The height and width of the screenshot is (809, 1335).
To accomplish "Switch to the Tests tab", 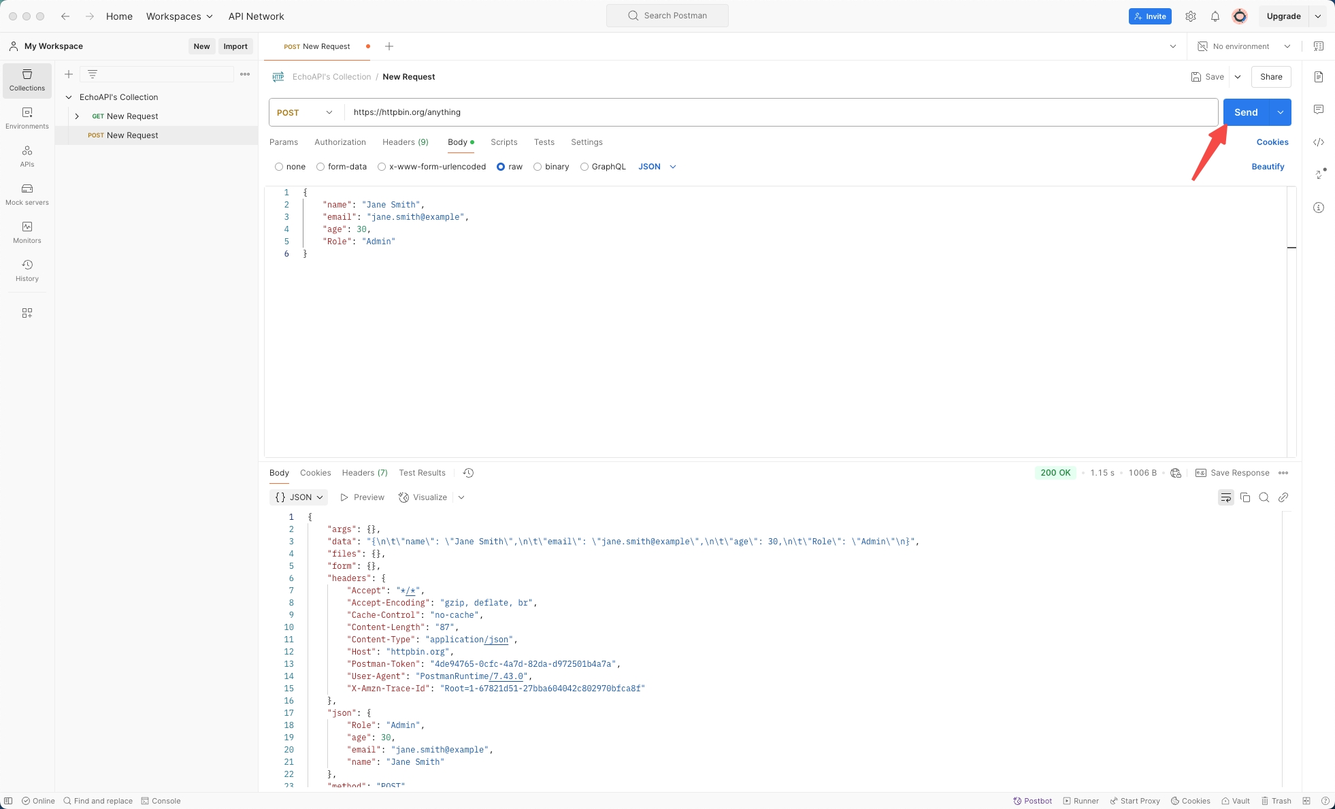I will click(x=544, y=142).
